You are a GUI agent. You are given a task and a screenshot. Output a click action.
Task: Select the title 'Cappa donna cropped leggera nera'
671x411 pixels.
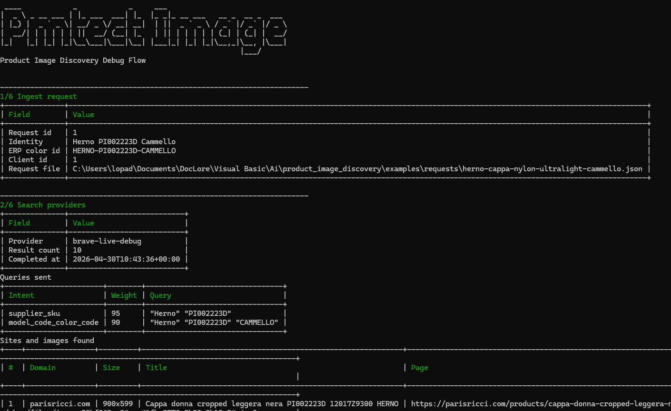pyautogui.click(x=214, y=404)
